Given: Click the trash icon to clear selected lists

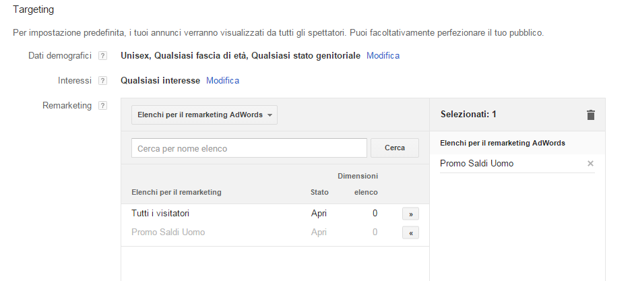Looking at the screenshot, I should [x=591, y=115].
